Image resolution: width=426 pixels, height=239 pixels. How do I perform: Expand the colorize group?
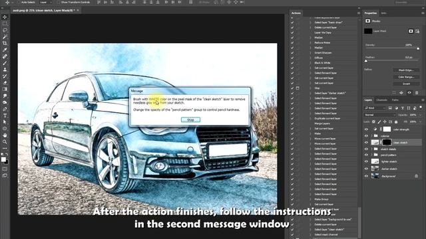click(371, 135)
